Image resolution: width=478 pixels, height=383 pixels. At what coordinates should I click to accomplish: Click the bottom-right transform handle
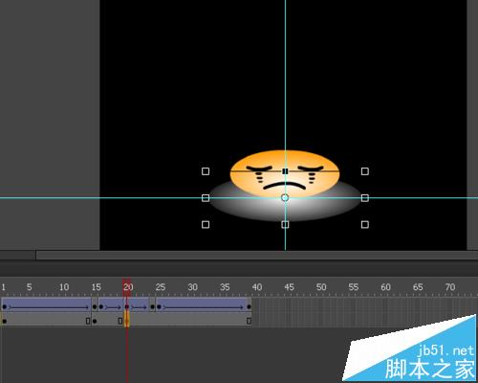[x=365, y=225]
